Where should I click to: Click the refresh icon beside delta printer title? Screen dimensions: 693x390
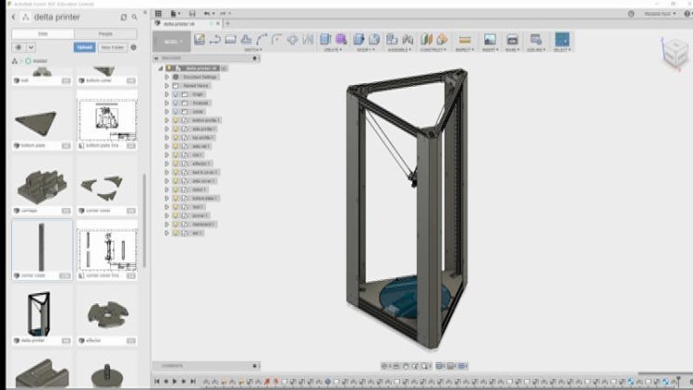(124, 17)
